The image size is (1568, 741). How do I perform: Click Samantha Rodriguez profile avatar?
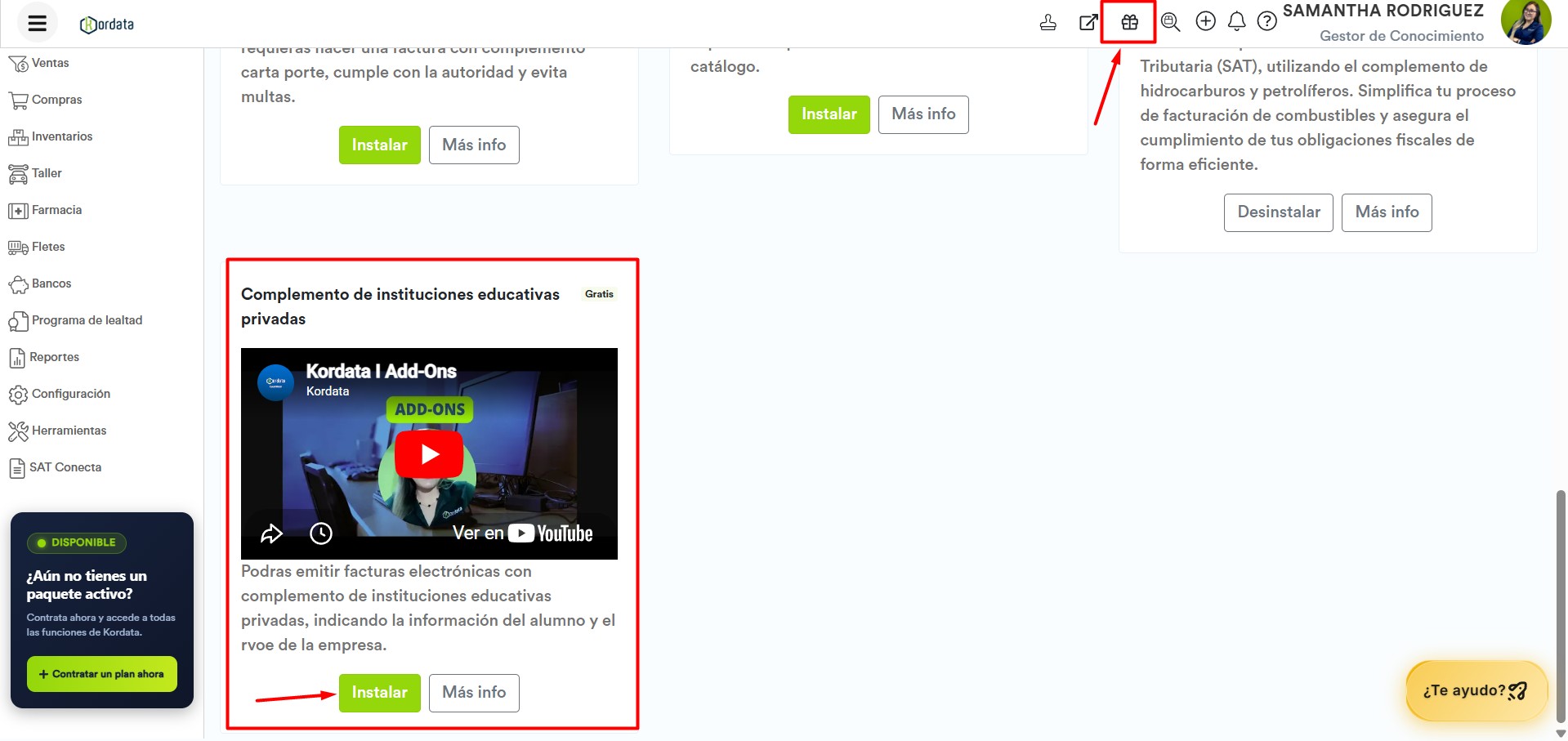tap(1526, 21)
